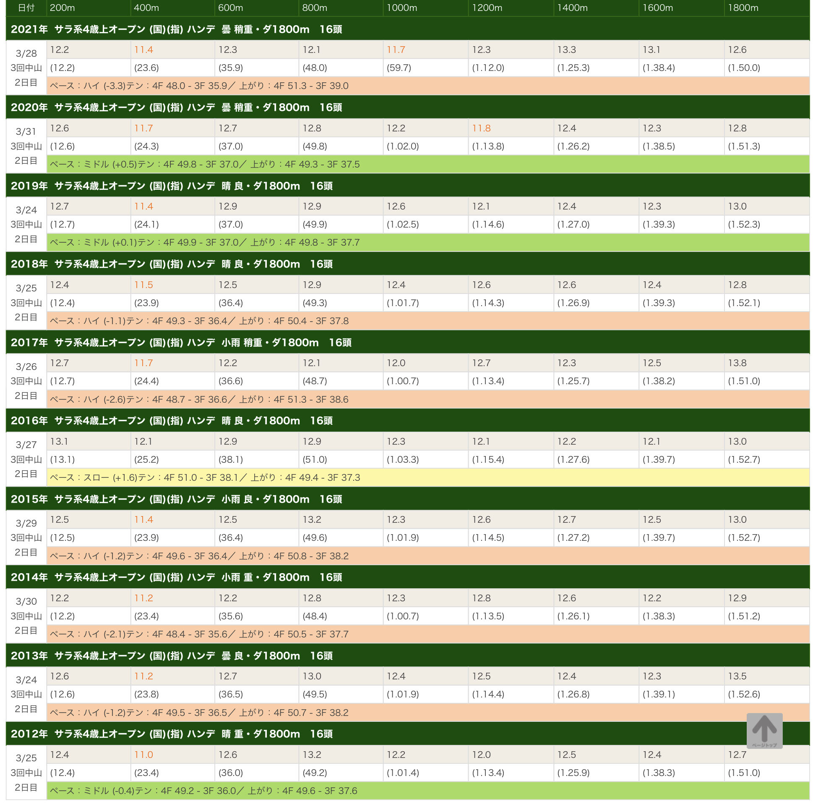Click the 2021 high pace summary bar
This screenshot has height=810, width=813.
coord(199,86)
